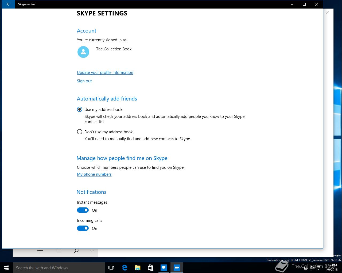The height and width of the screenshot is (273, 342).
Task: Click Automatically add friends heading
Action: tap(107, 99)
